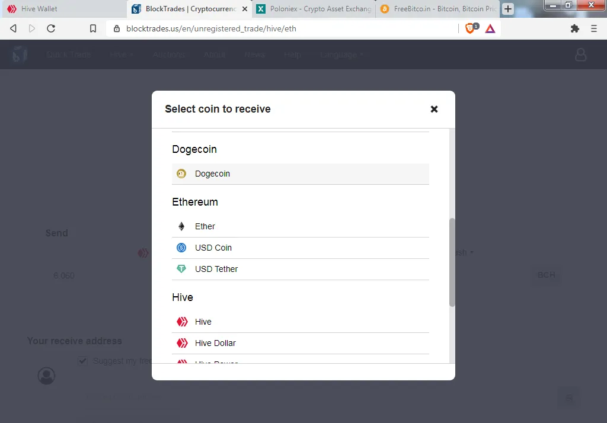The height and width of the screenshot is (423, 607).
Task: Click the Hive Dollar logo icon
Action: pyautogui.click(x=182, y=343)
